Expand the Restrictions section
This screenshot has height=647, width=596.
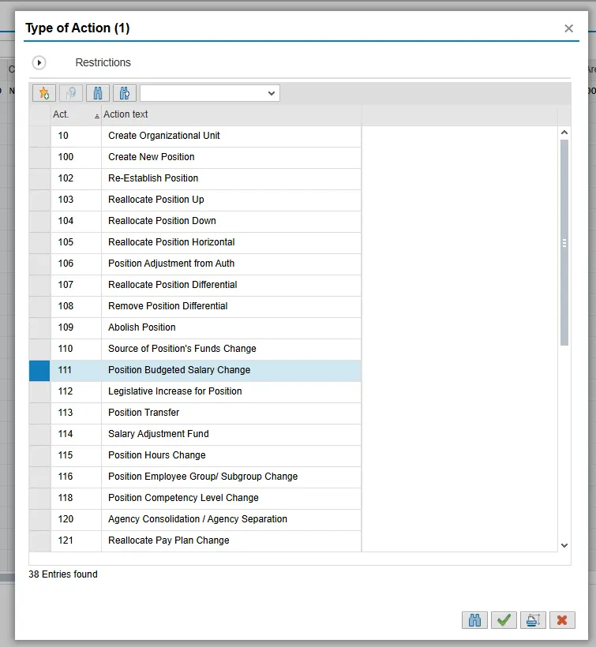tap(39, 62)
